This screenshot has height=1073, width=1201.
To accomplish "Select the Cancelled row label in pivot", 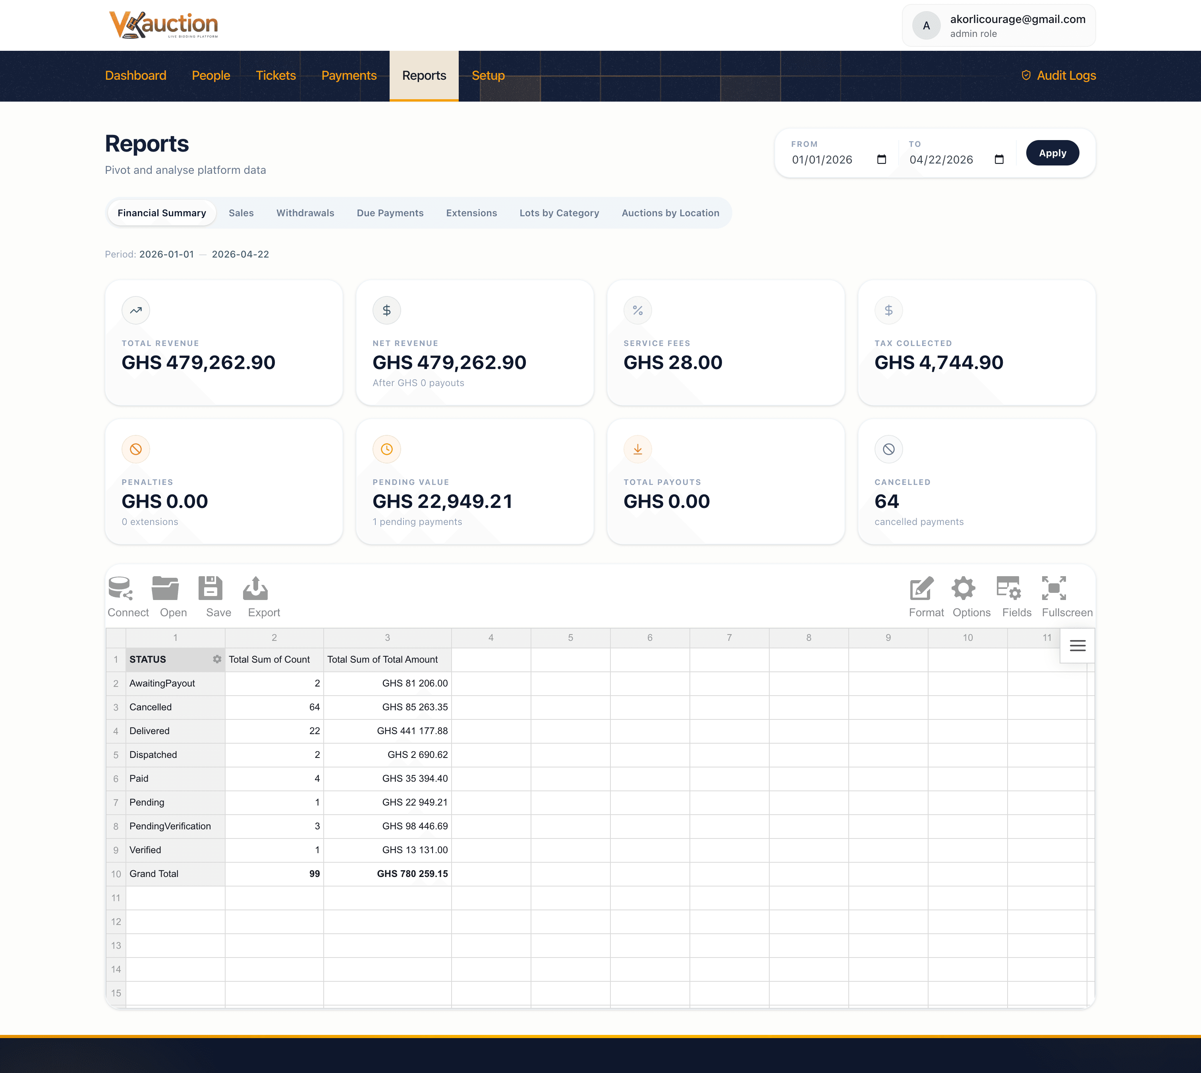I will 175,708.
